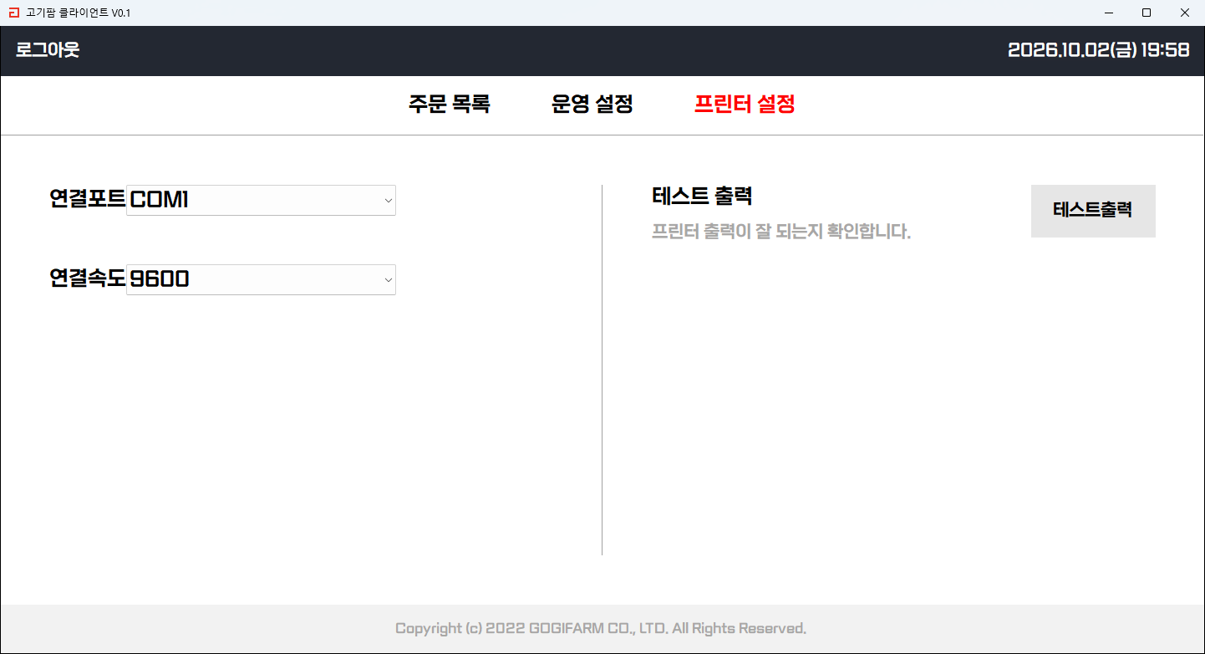
Task: Switch to the 운영 설정 tab
Action: point(592,104)
